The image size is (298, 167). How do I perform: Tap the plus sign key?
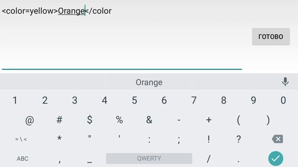pos(209,120)
